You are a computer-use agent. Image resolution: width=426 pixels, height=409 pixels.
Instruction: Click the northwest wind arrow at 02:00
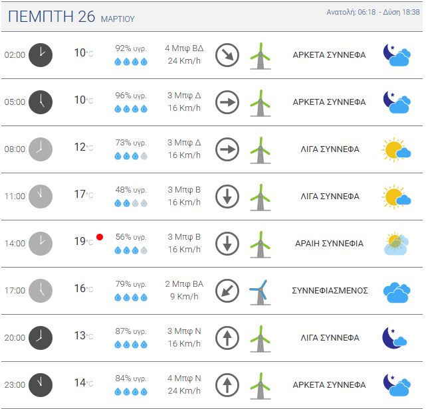[x=227, y=54]
